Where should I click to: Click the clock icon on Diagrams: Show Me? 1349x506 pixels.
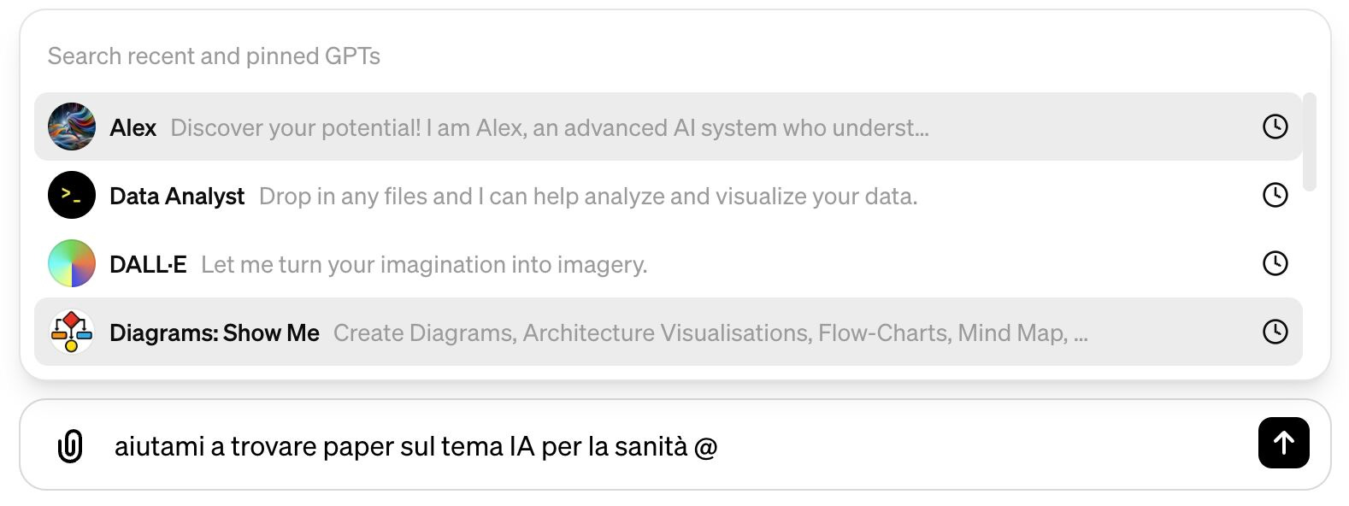tap(1275, 332)
